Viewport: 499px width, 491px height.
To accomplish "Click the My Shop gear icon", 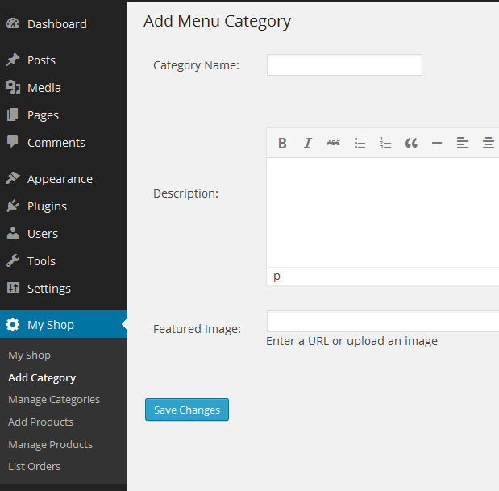I will (x=13, y=325).
